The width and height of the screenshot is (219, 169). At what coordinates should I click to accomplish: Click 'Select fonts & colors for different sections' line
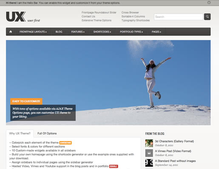point(37,146)
